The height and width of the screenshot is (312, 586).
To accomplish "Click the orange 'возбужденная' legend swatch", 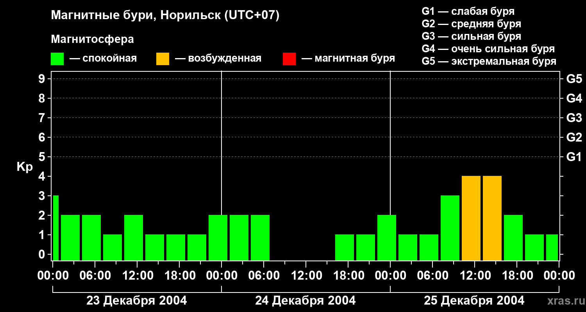I will 163,59.
